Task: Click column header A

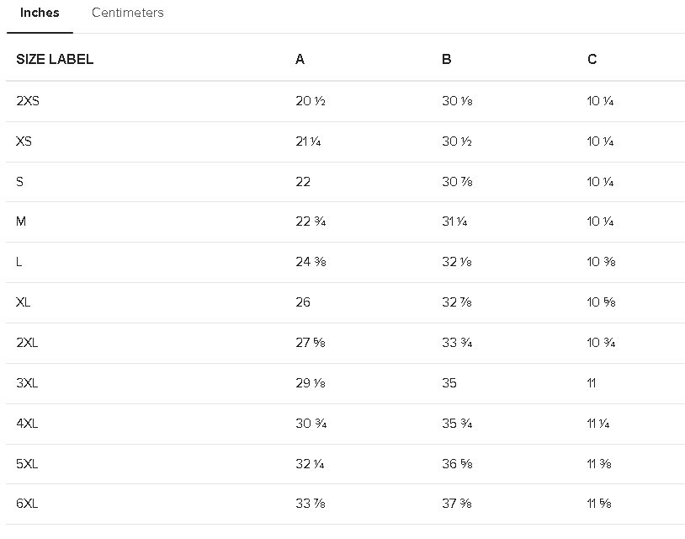Action: click(300, 60)
